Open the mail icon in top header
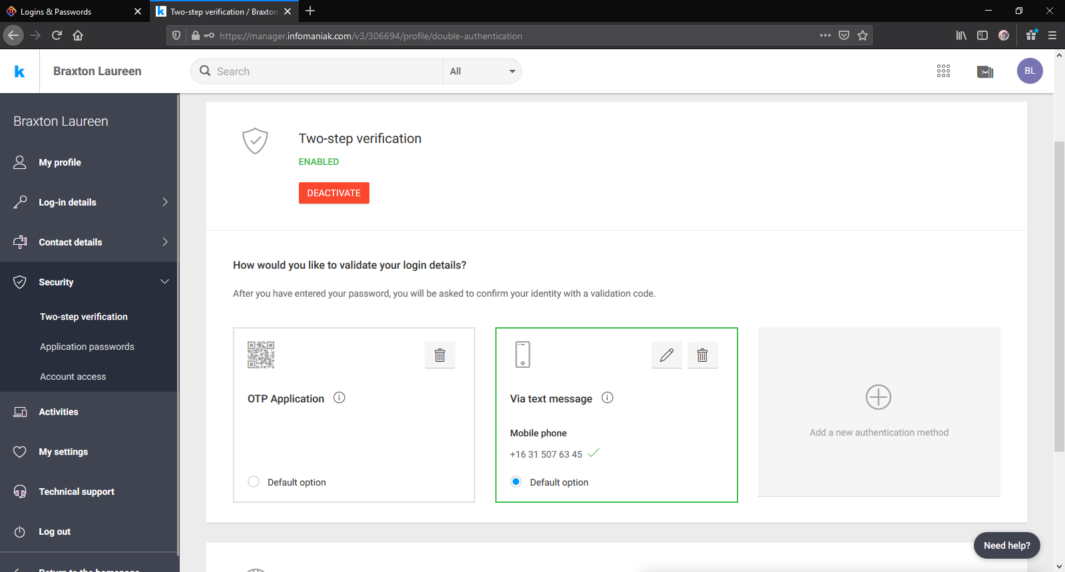 [x=984, y=72]
